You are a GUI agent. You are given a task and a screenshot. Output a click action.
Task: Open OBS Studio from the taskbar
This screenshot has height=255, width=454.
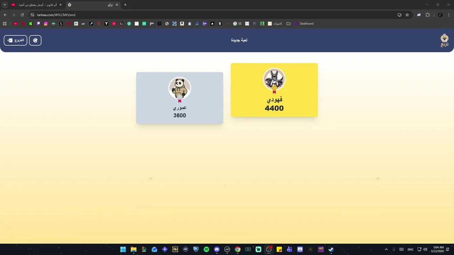click(269, 249)
